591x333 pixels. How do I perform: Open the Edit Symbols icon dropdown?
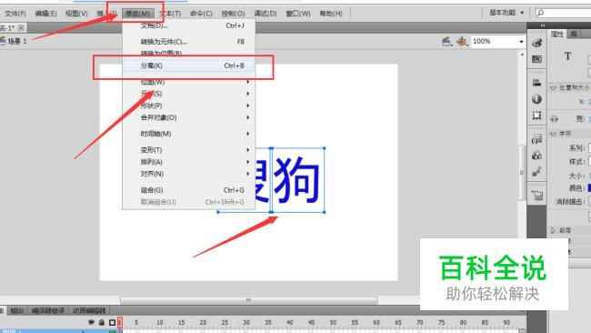[x=462, y=41]
